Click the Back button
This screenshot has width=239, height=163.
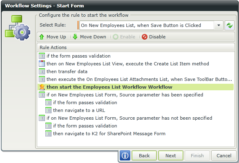[x=144, y=156]
